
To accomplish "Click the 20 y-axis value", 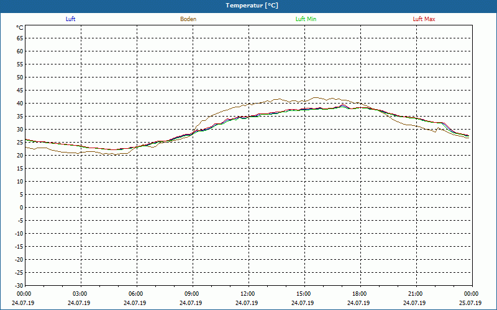I will click(20, 156).
